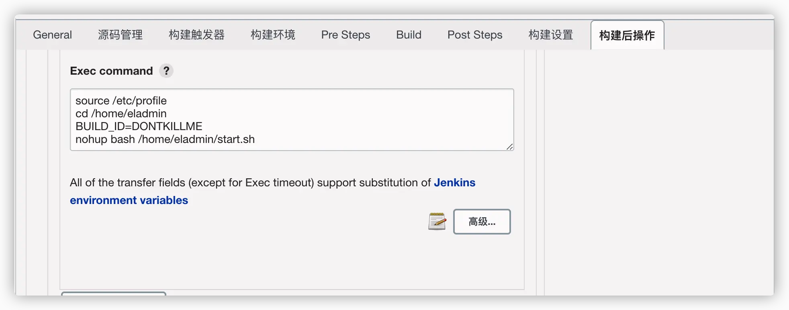Screen dimensions: 789x310
Task: Go to the 构建触发器 tab
Action: coord(196,35)
